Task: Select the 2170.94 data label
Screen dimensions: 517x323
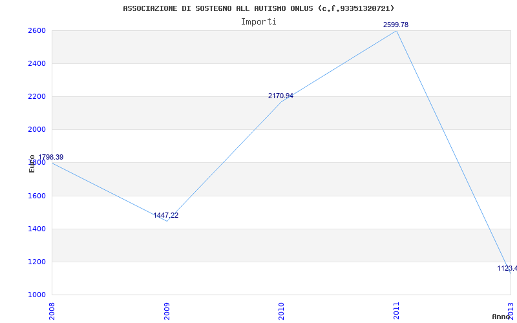Action: tap(280, 96)
